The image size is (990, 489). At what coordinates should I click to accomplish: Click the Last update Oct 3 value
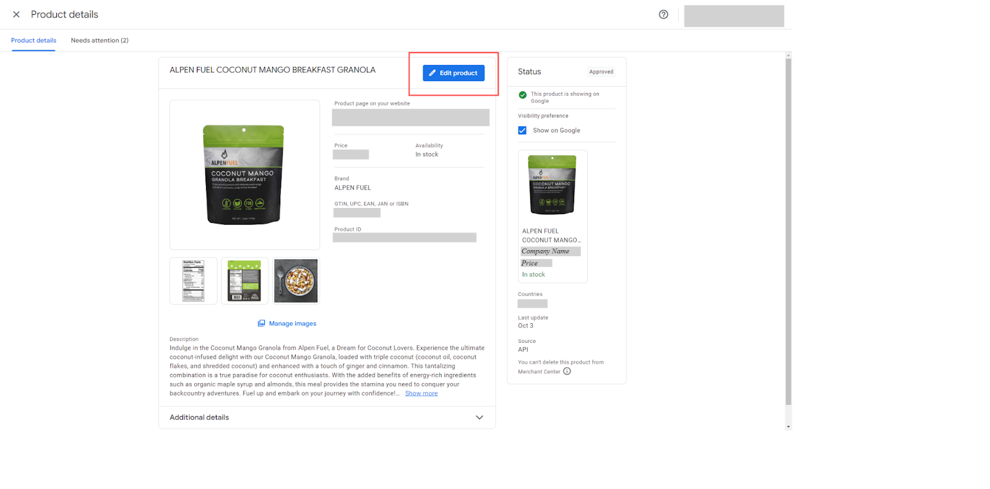point(525,326)
